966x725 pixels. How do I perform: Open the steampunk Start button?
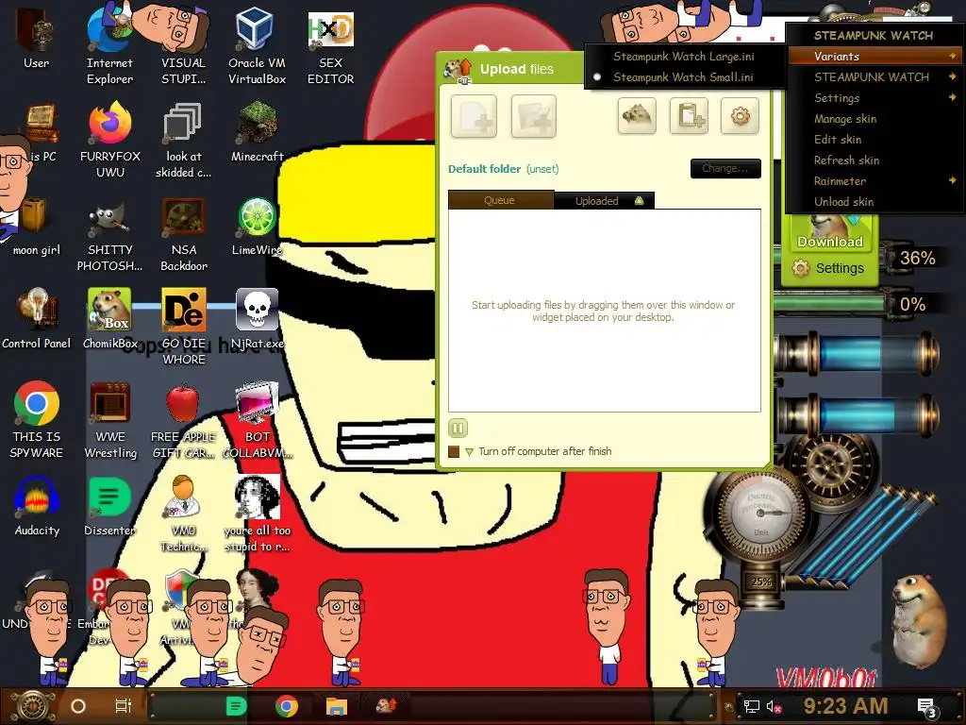coord(33,706)
